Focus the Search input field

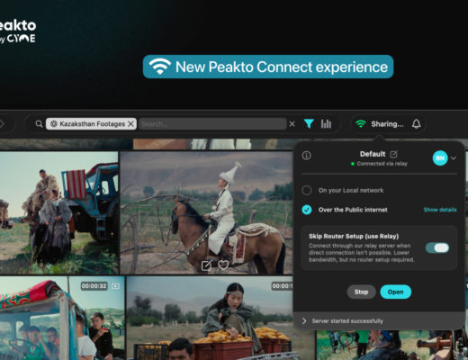pyautogui.click(x=212, y=123)
